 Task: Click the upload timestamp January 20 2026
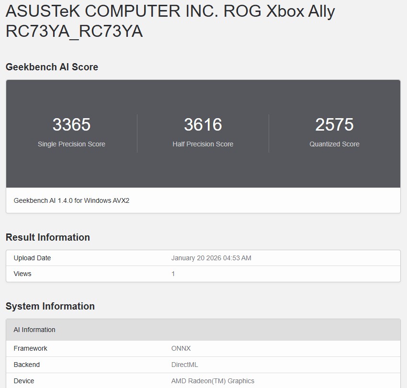pos(211,258)
